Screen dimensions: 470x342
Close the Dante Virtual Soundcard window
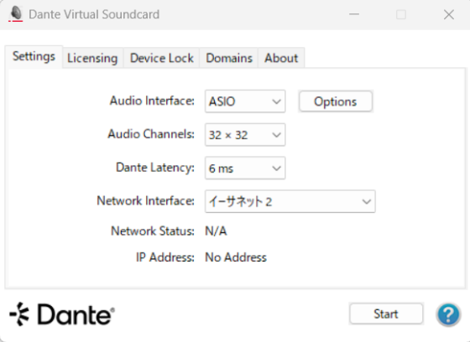click(x=449, y=14)
